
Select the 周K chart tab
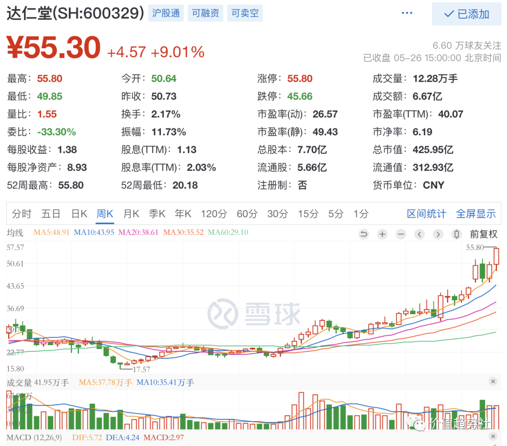105,214
